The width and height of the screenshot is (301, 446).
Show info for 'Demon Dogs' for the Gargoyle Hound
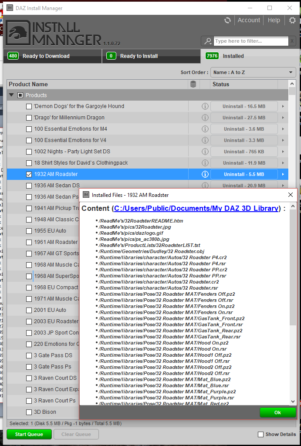[x=205, y=106]
